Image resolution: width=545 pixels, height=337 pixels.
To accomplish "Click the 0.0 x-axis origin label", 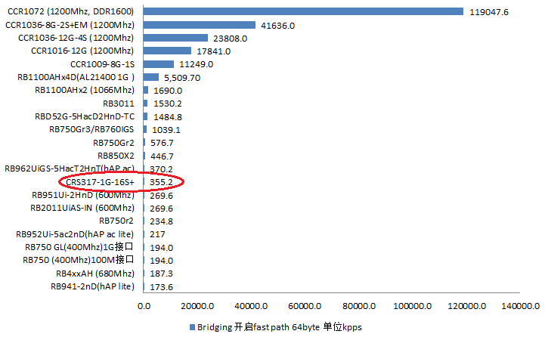I will 144,306.
